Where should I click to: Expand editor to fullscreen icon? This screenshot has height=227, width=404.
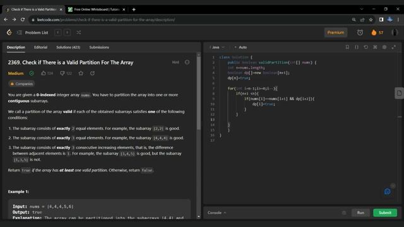pos(394,47)
